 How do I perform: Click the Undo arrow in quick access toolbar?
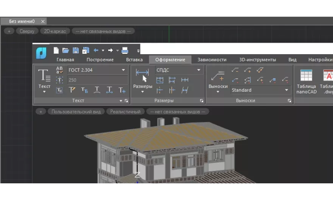click(x=96, y=50)
